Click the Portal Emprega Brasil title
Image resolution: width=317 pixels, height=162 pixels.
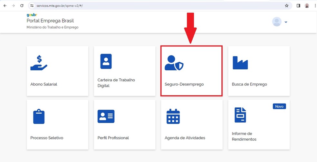tap(50, 21)
